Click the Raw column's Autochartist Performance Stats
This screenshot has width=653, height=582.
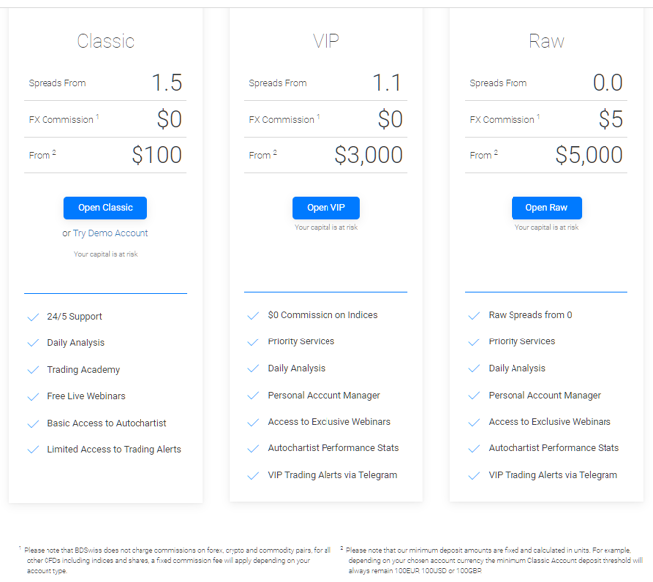coord(553,448)
